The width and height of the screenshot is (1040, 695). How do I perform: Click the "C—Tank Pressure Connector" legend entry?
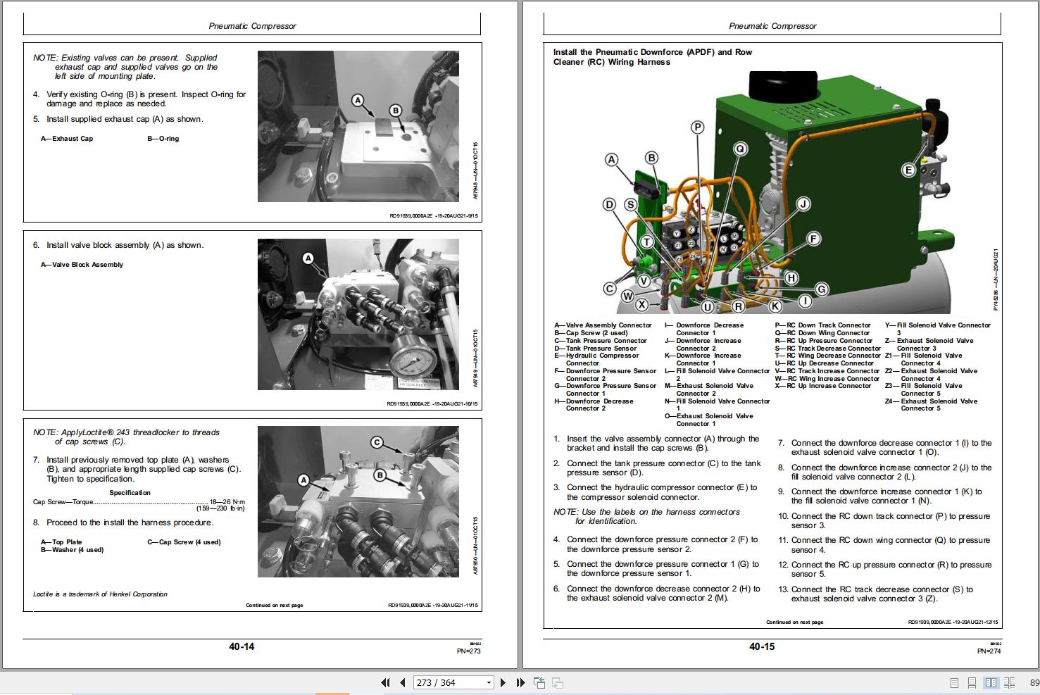[601, 341]
